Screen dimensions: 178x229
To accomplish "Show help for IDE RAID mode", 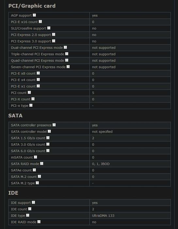I will [x=39, y=222].
